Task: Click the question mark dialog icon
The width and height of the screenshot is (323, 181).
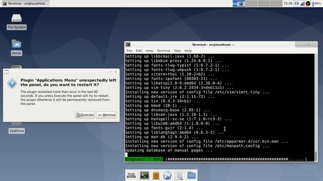Action: 12,83
